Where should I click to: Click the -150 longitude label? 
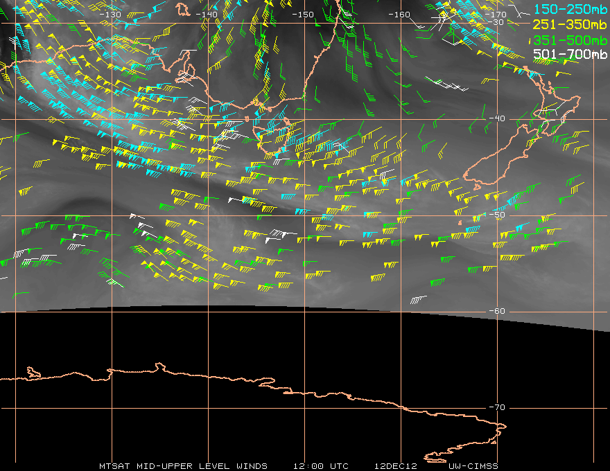point(303,15)
